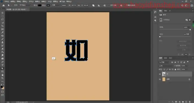Click the mask density slider
194x103 pixels.
[175, 30]
